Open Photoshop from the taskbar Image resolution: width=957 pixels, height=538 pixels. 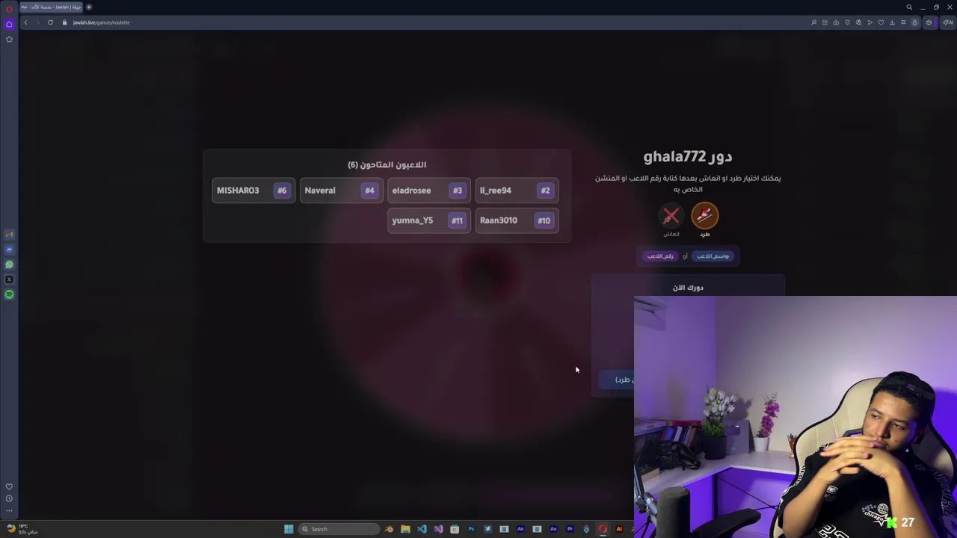(471, 529)
